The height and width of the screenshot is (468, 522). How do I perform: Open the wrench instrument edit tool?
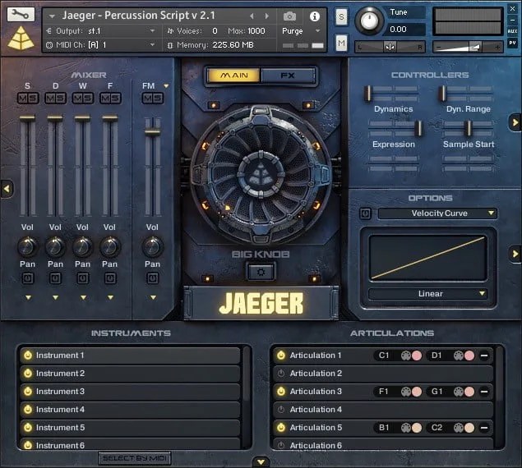(x=21, y=14)
